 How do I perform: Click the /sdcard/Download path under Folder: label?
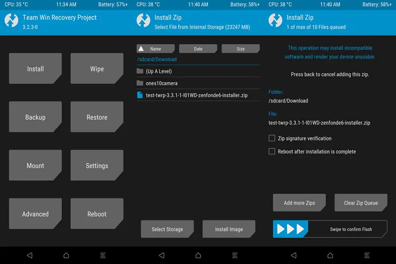point(288,101)
